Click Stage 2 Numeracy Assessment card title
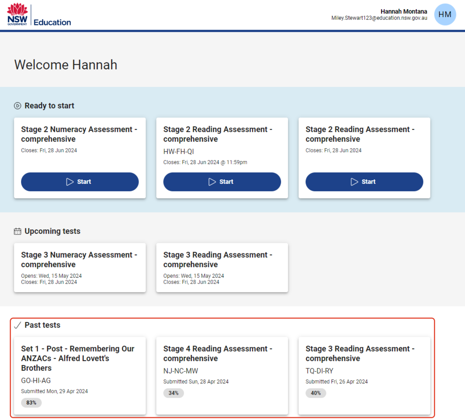Viewport: 465px width, 419px height. point(79,134)
